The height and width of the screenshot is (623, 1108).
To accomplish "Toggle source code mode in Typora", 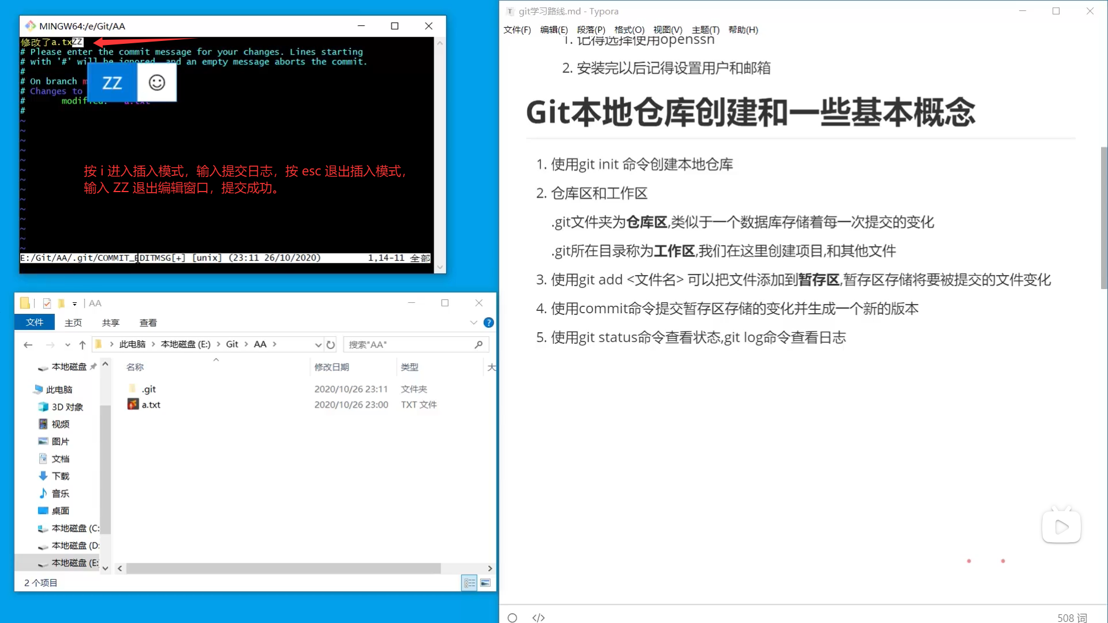I will [x=538, y=617].
